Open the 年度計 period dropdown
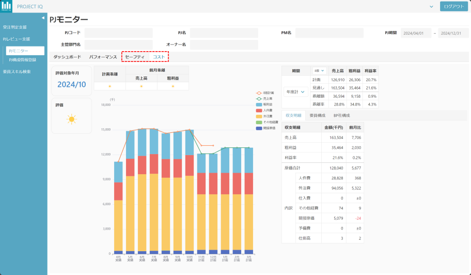The height and width of the screenshot is (275, 471). pyautogui.click(x=296, y=91)
